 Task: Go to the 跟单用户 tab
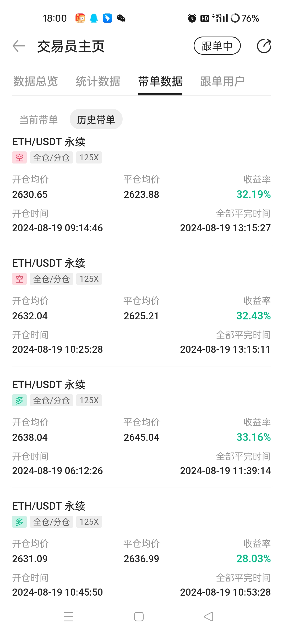point(222,81)
